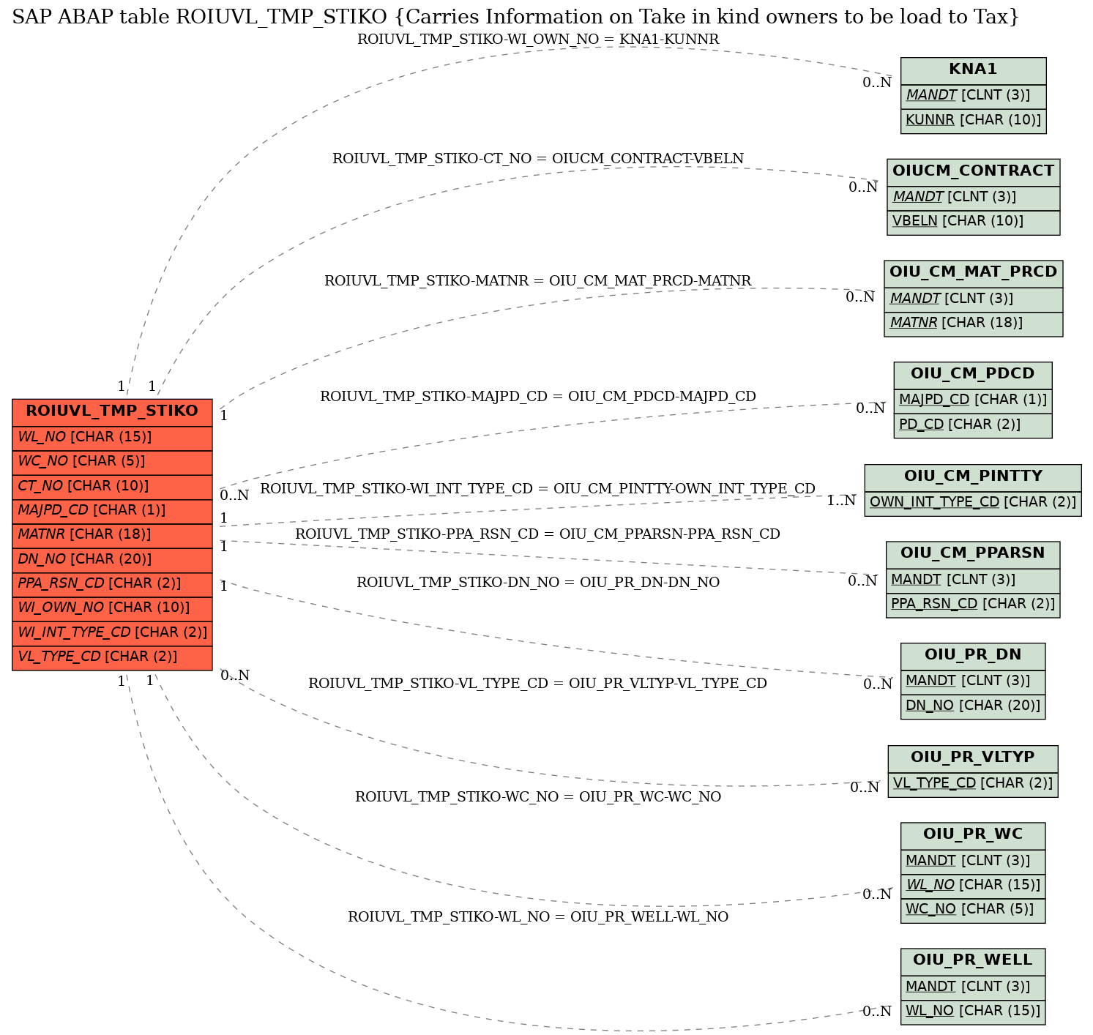Click the WI_OWN_NO = KNA1-KUNNR relation label
The image size is (1093, 1035).
(x=538, y=40)
